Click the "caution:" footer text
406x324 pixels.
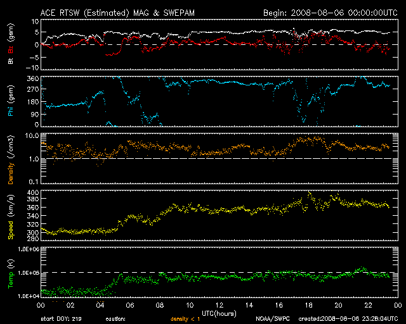tap(115, 319)
